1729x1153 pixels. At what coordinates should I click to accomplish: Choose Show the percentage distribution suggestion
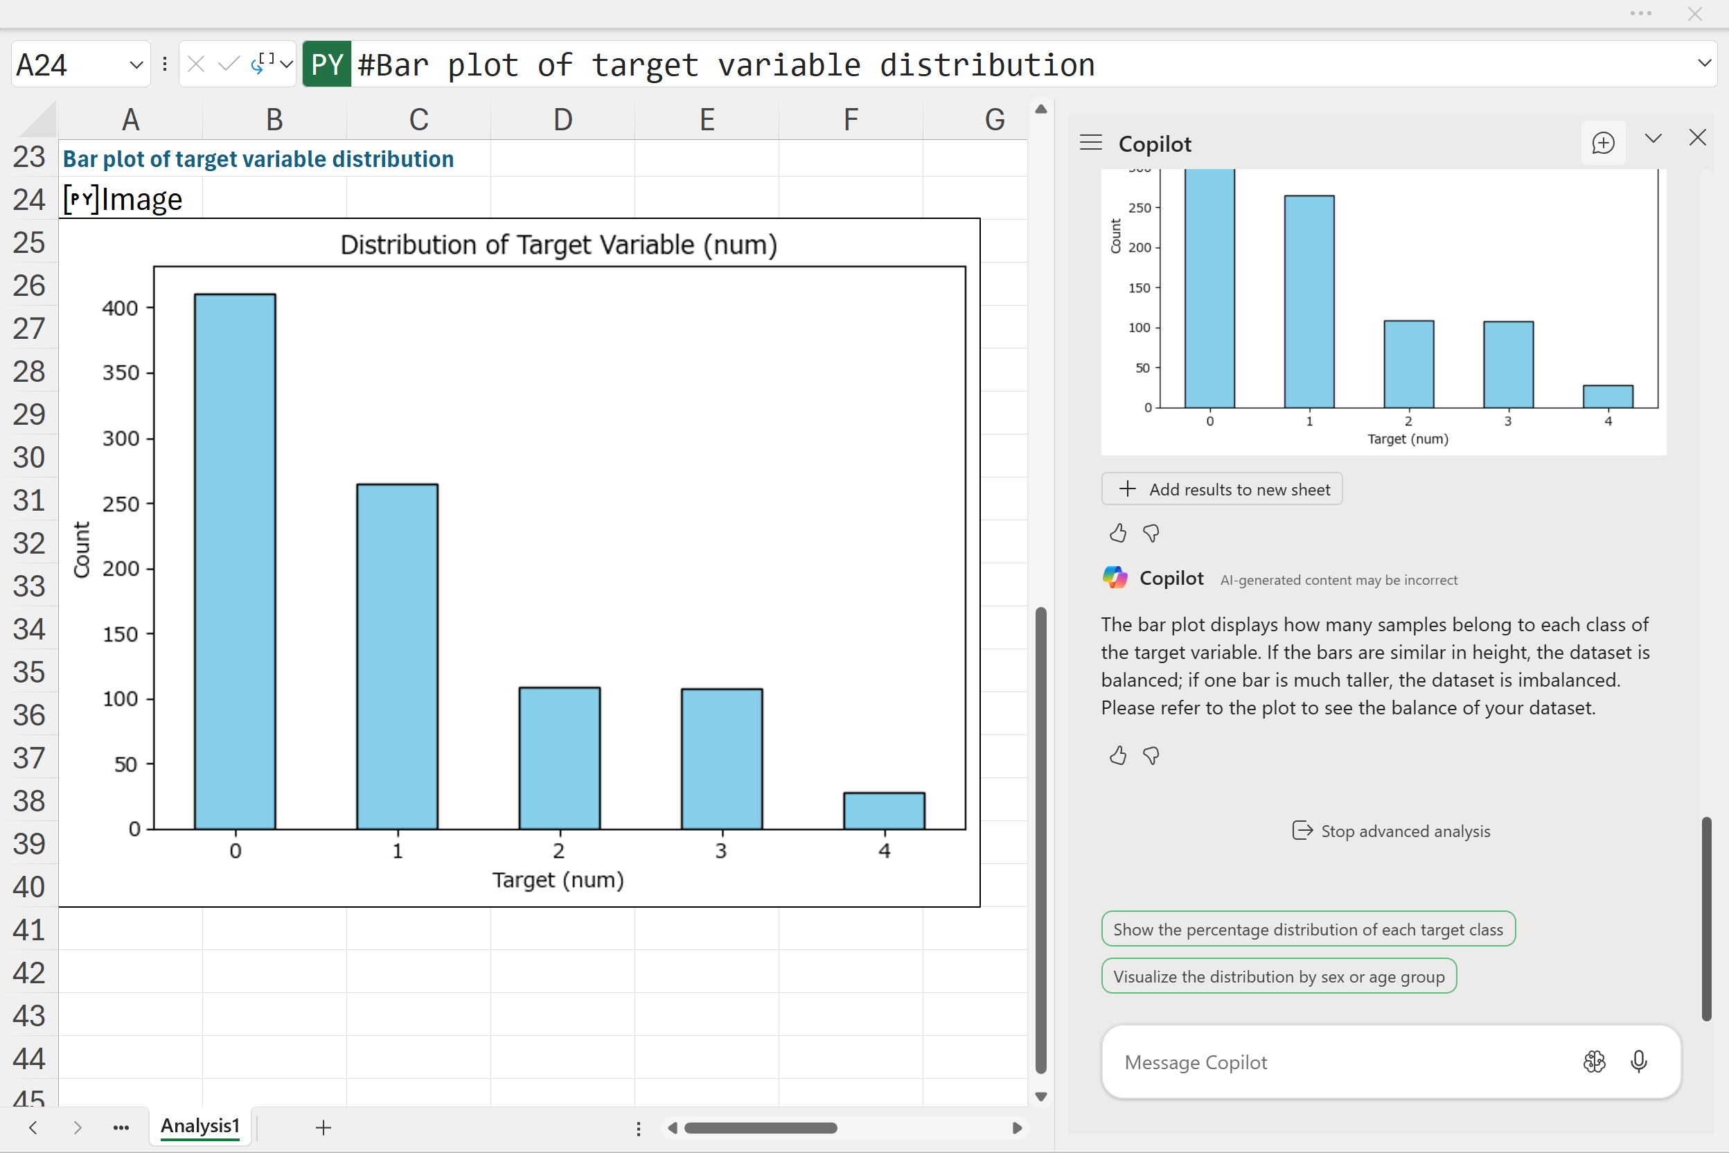point(1308,928)
